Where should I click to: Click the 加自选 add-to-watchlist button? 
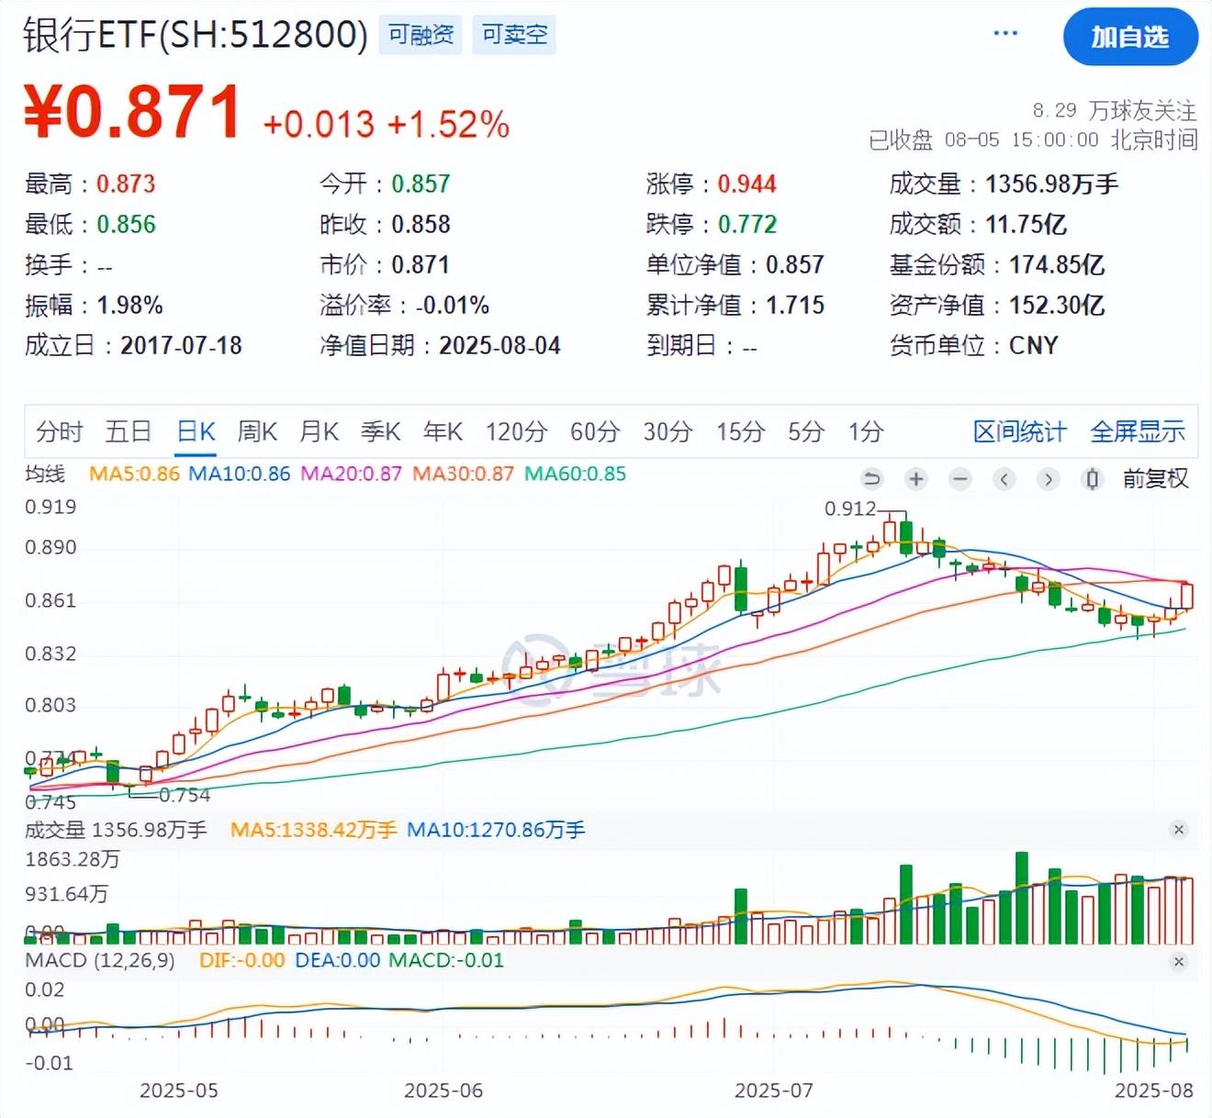1130,36
